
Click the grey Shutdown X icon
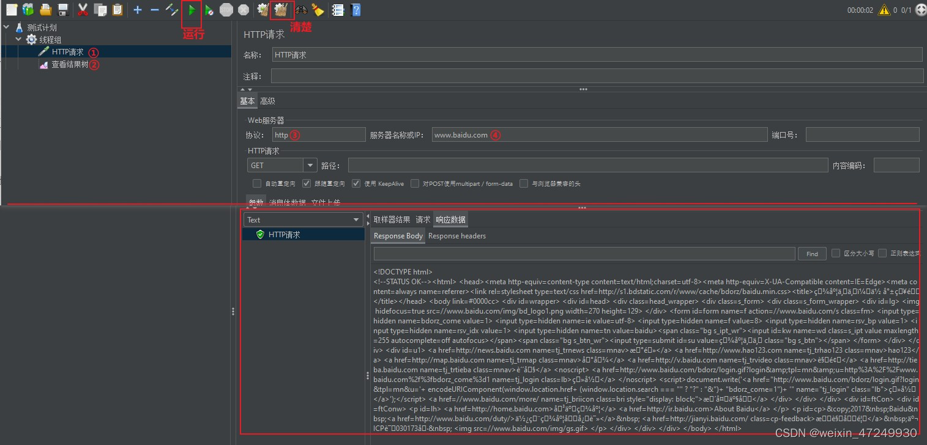pyautogui.click(x=244, y=10)
